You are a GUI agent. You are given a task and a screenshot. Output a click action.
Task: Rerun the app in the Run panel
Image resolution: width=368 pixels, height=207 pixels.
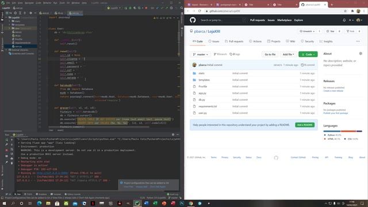(6, 140)
